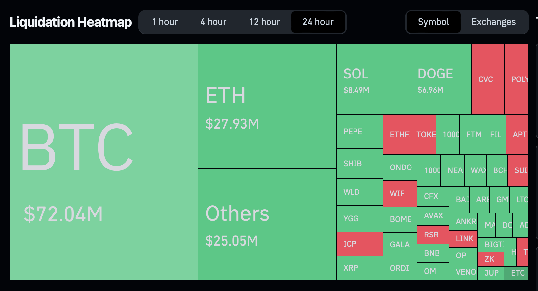Toggle view to Exchanges
Screen dimensions: 538x291
coord(494,22)
